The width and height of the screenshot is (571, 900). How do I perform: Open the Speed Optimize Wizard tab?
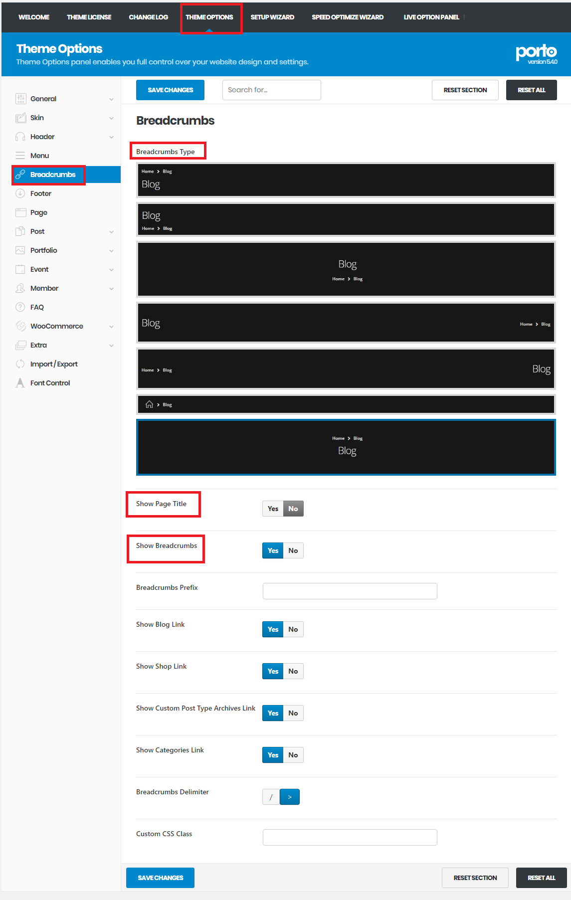coord(348,17)
